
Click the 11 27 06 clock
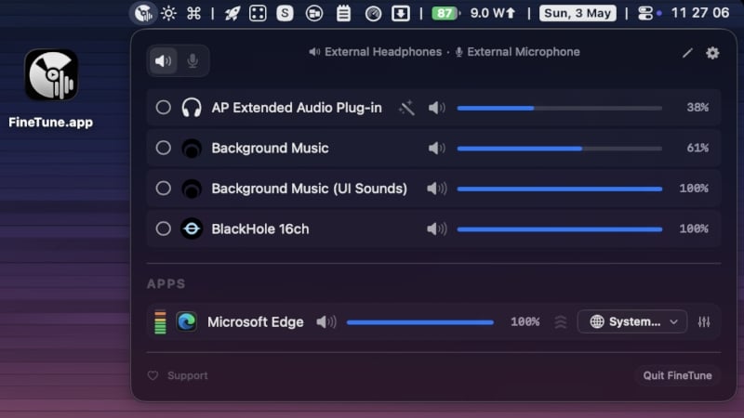click(x=700, y=13)
